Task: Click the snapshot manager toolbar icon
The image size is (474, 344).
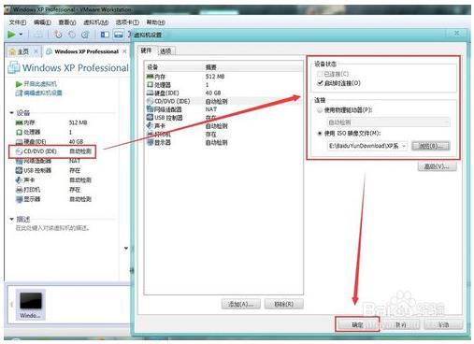Action: 85,35
